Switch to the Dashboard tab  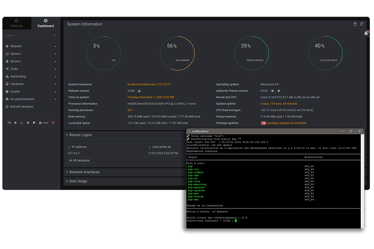[x=46, y=23]
